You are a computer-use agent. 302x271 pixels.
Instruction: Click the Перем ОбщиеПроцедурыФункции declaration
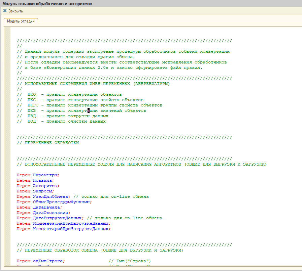click(54, 202)
